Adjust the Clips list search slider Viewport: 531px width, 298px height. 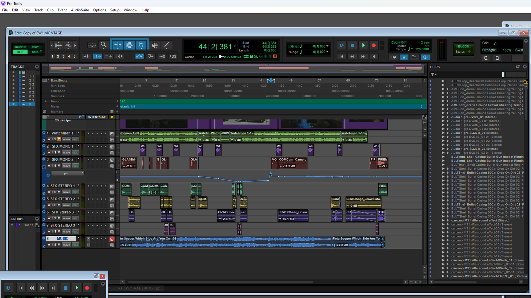coord(503,75)
